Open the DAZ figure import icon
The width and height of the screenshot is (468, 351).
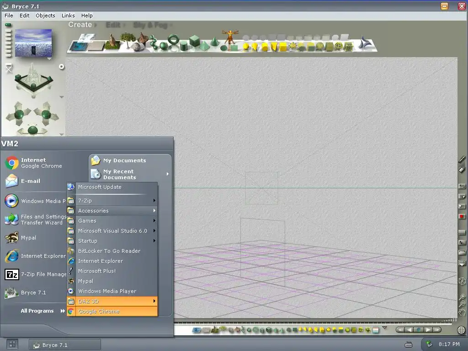[x=230, y=37]
